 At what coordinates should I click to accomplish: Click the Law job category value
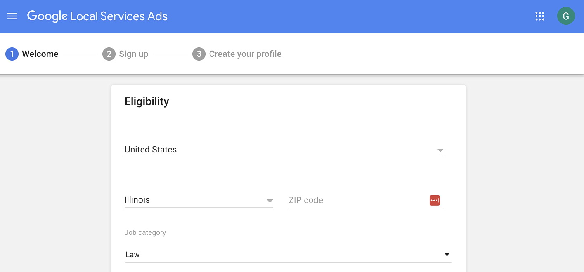pyautogui.click(x=132, y=255)
